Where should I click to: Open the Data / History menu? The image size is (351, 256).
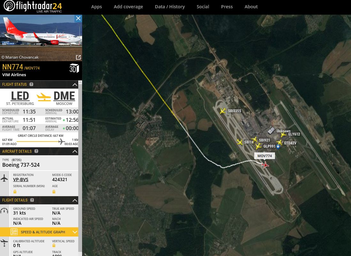(170, 7)
